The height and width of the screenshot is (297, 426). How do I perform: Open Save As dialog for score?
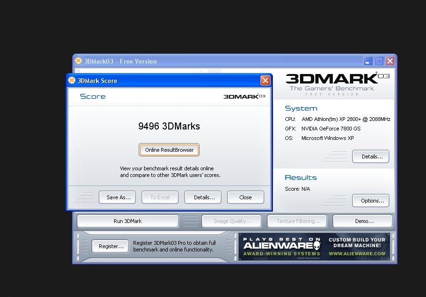[x=117, y=197]
